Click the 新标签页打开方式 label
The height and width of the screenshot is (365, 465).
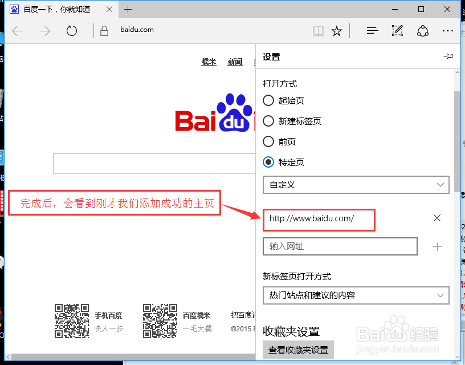(297, 276)
